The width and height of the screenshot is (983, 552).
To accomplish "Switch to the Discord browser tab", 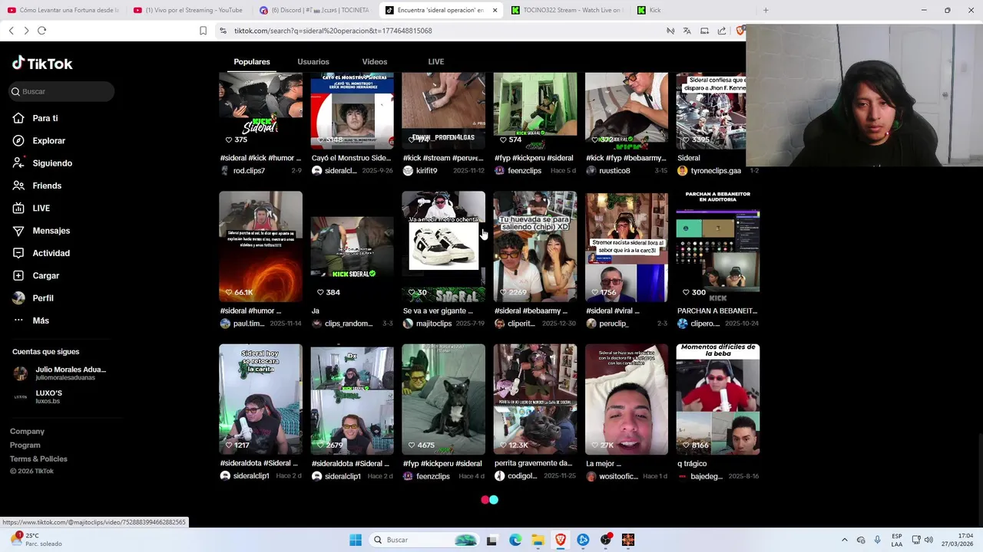I will point(313,10).
